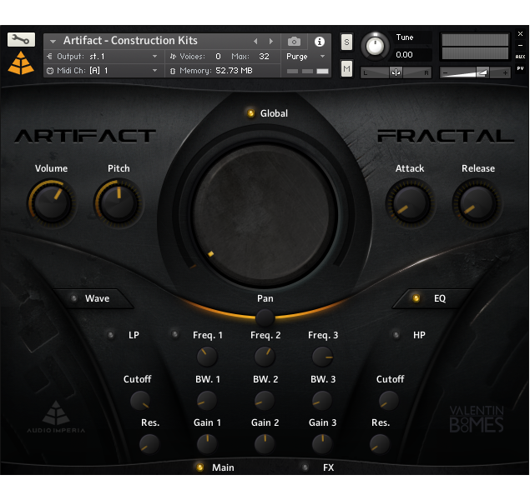This screenshot has height=500, width=530.
Task: Click the LP Res. knob
Action: (x=149, y=444)
